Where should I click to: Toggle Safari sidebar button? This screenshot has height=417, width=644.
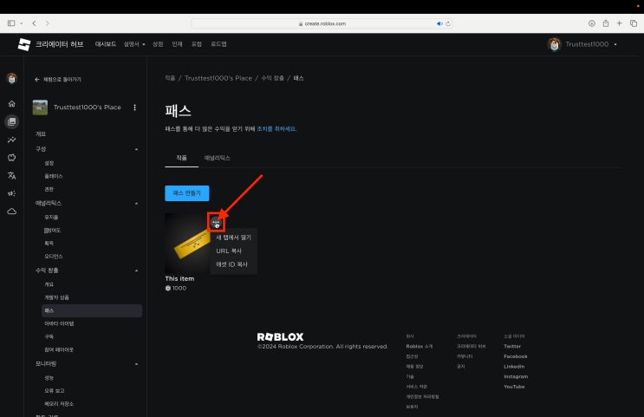tap(11, 23)
